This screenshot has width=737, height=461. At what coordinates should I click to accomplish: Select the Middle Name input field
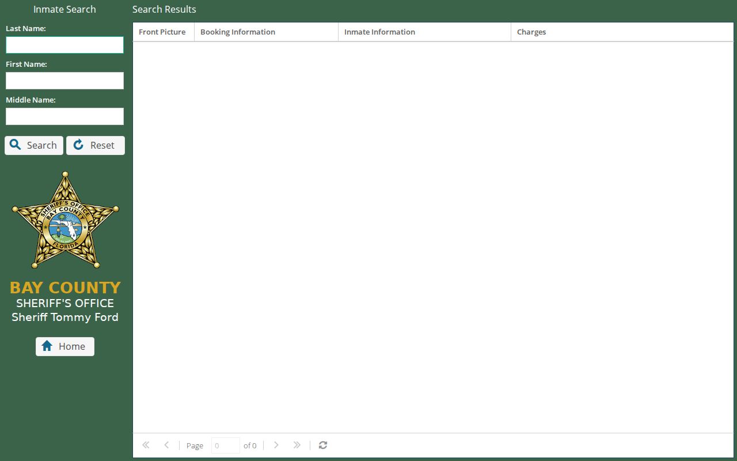click(64, 116)
